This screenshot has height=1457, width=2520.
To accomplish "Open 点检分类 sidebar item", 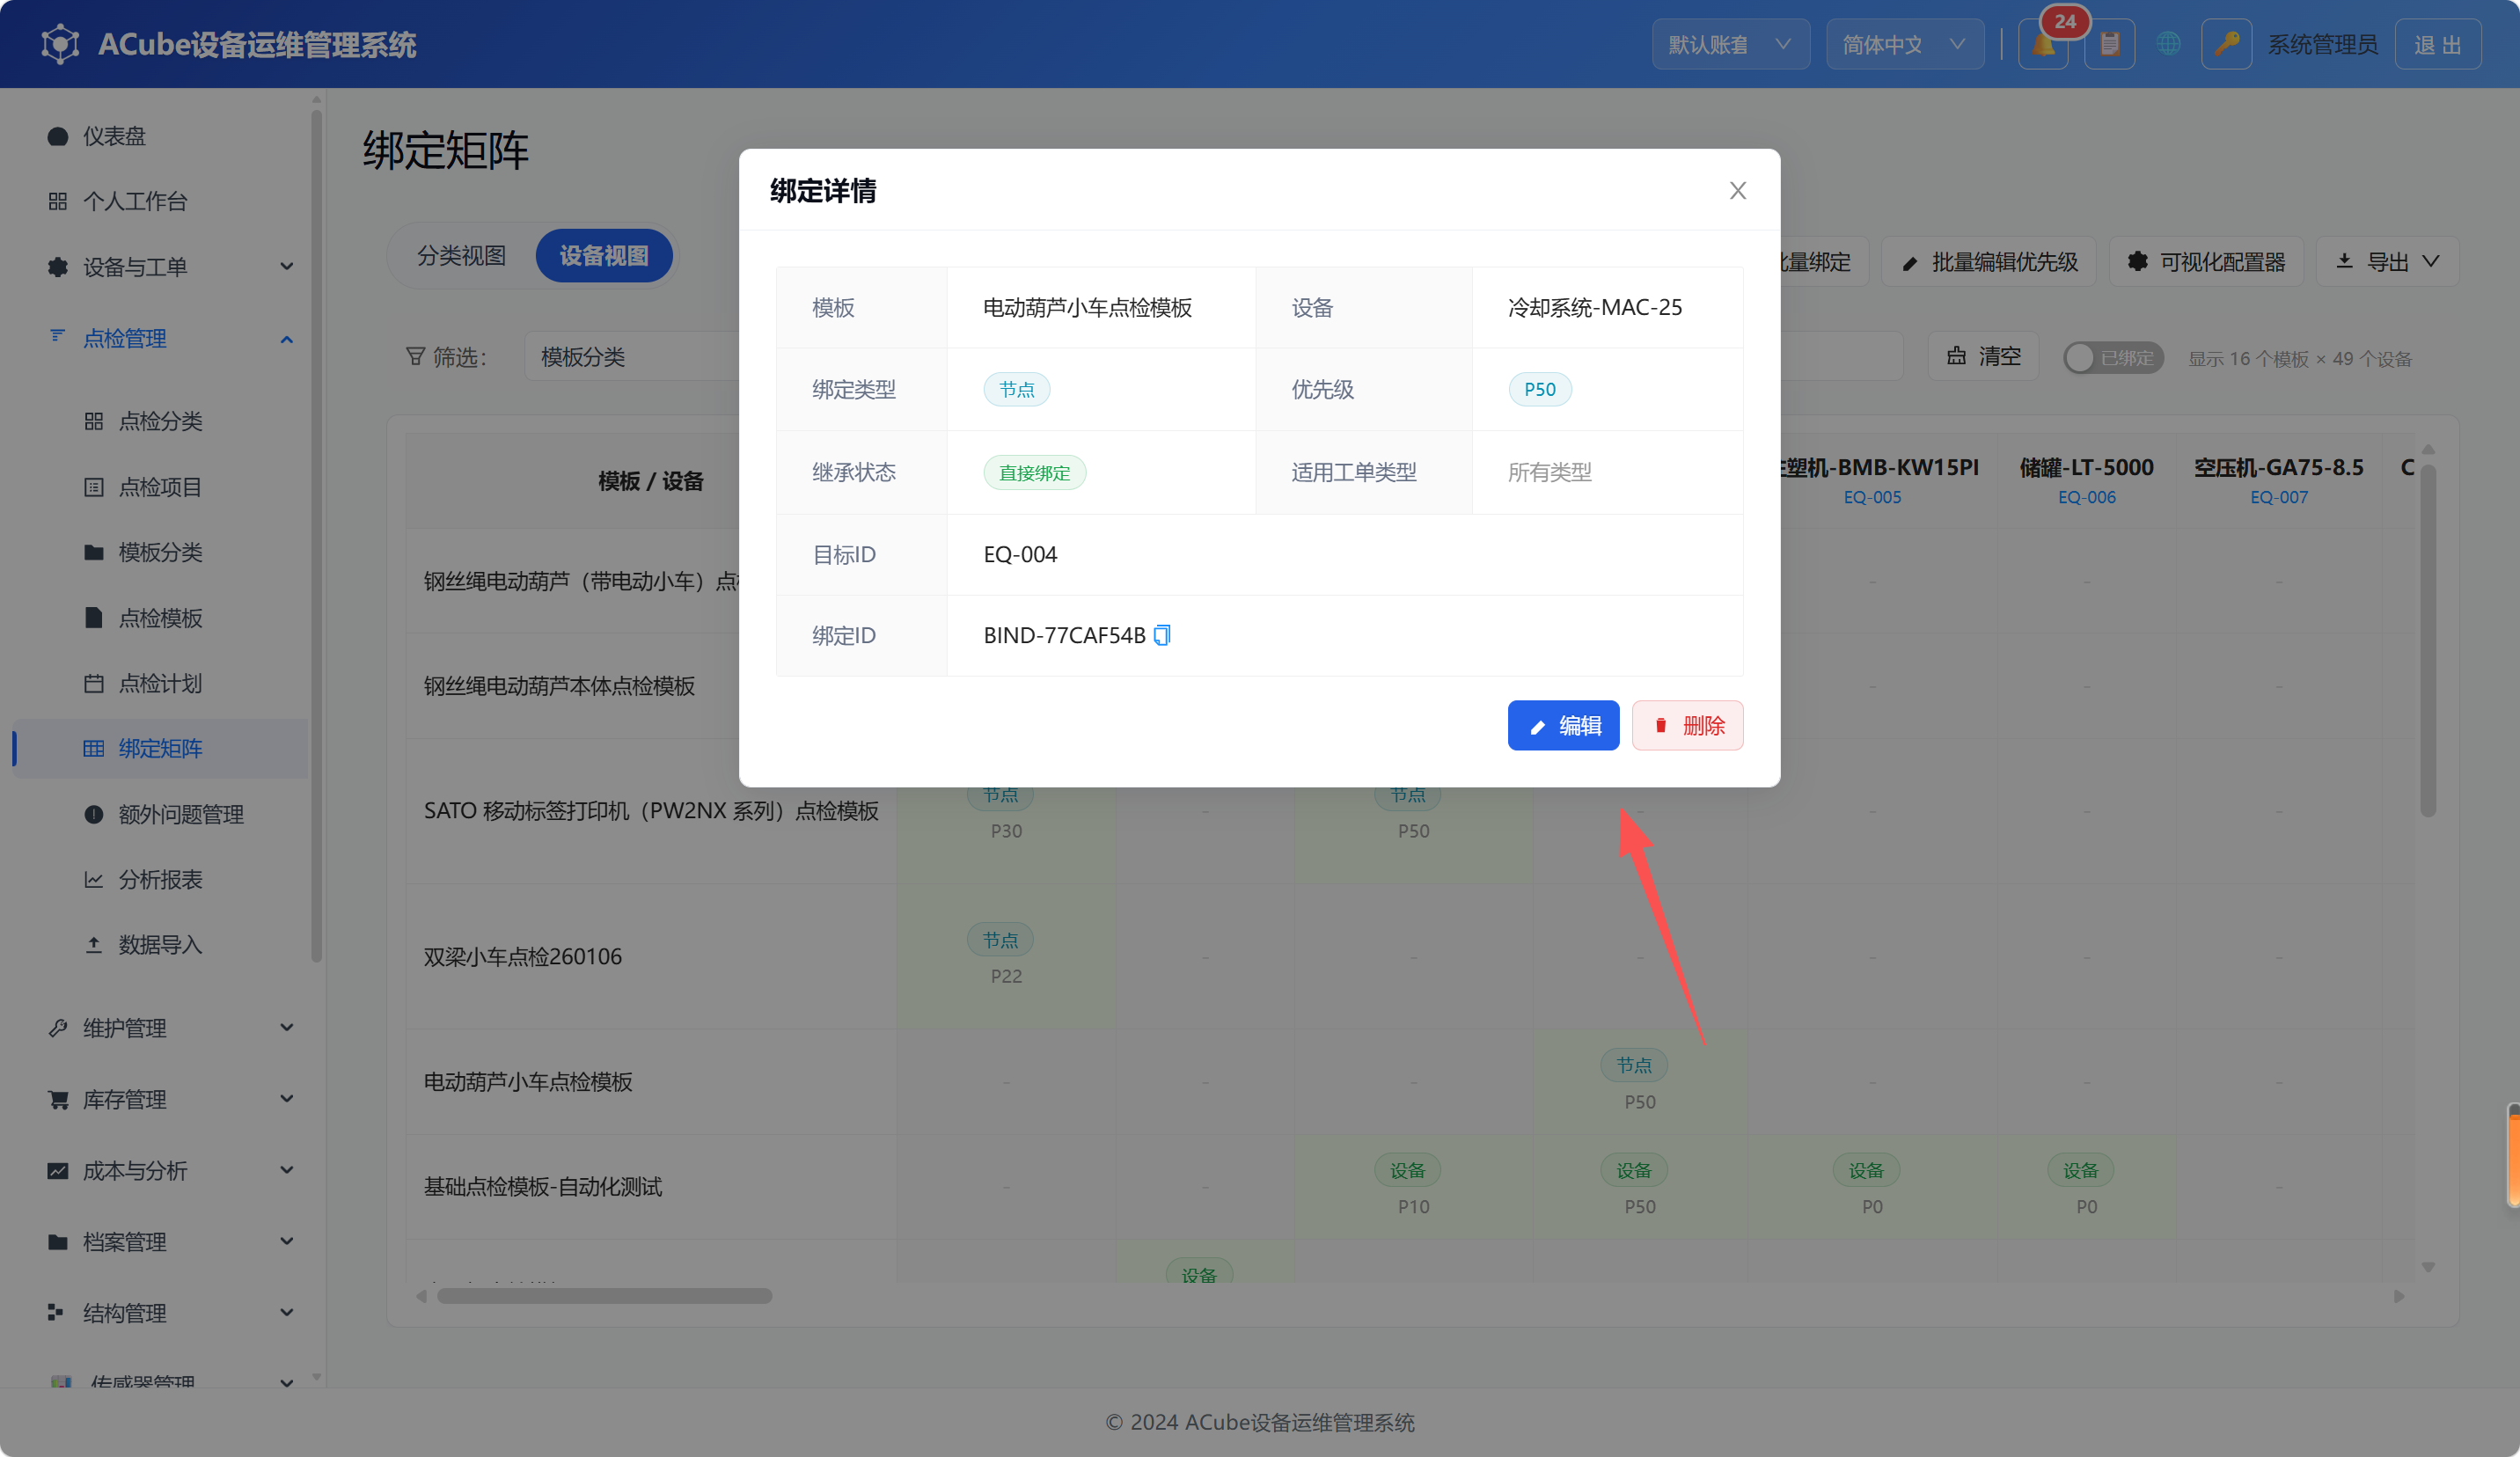I will [160, 421].
